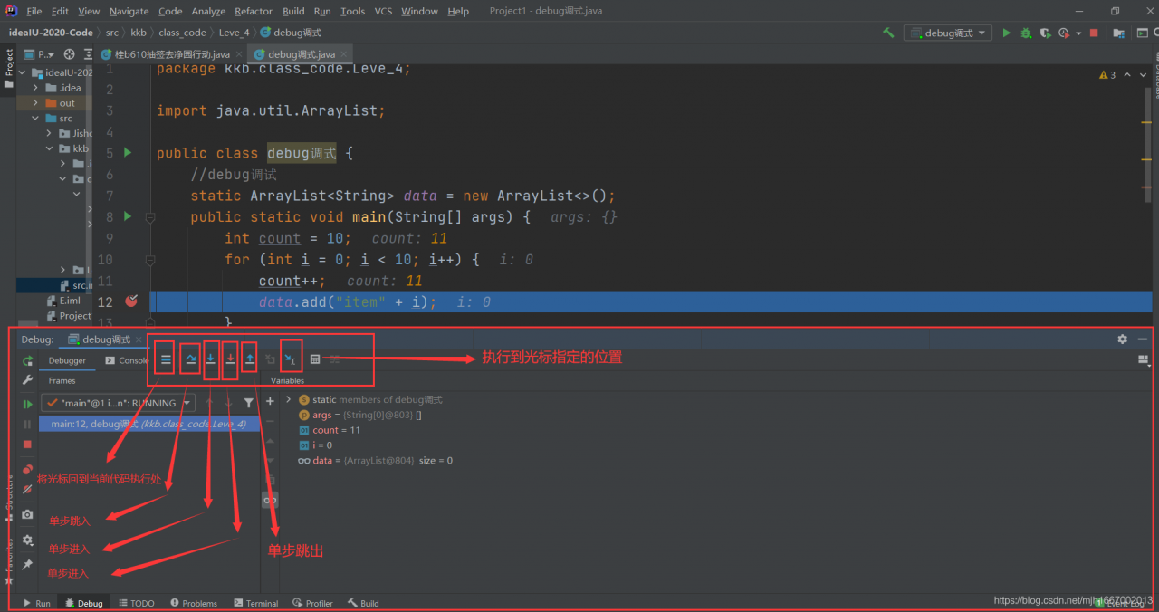
Task: Close the debug调式.java editor tab
Action: point(345,55)
